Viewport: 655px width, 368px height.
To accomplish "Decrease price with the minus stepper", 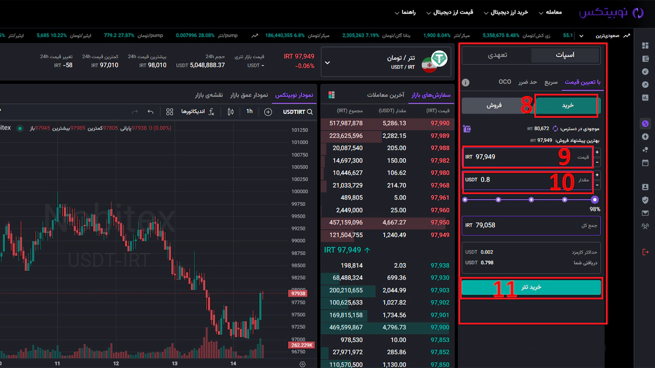I will 597,162.
